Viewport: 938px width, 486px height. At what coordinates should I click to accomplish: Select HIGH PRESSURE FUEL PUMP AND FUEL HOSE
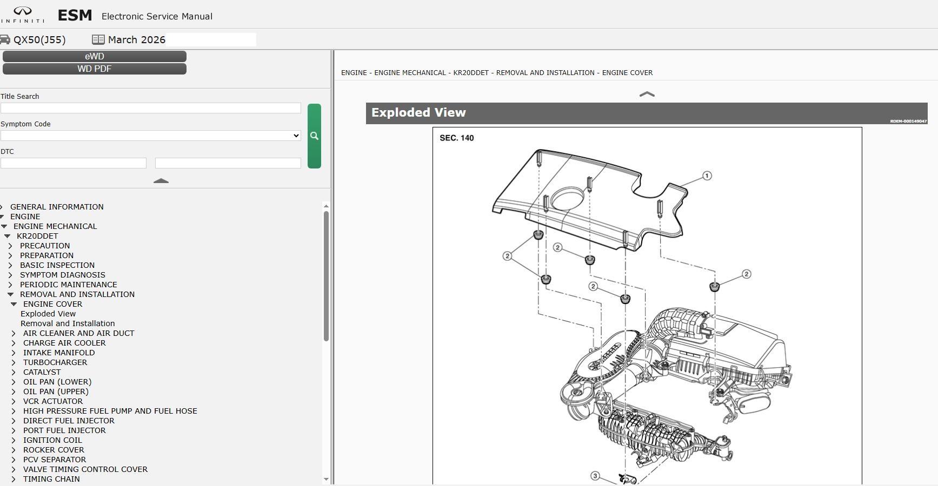(x=110, y=411)
